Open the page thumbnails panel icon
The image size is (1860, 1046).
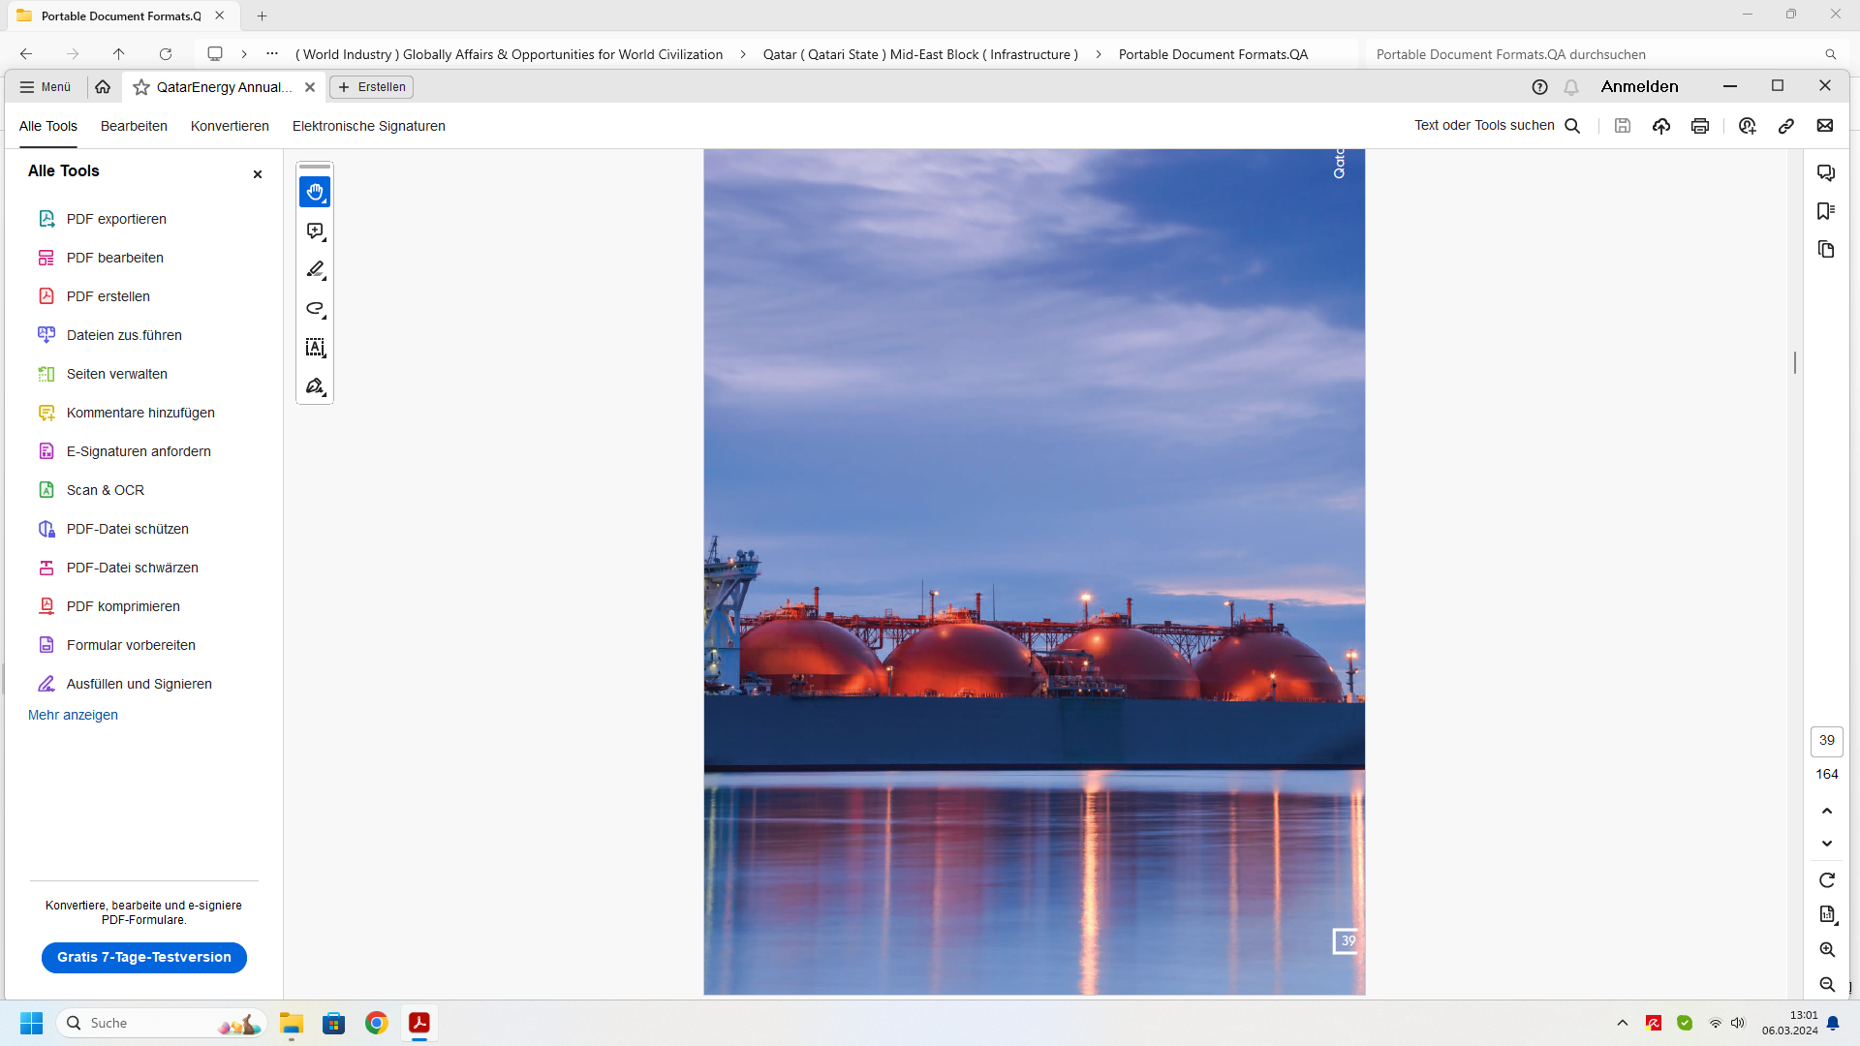(1826, 250)
